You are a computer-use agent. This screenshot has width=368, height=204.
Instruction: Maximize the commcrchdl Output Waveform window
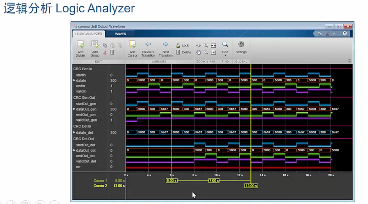pos(339,26)
